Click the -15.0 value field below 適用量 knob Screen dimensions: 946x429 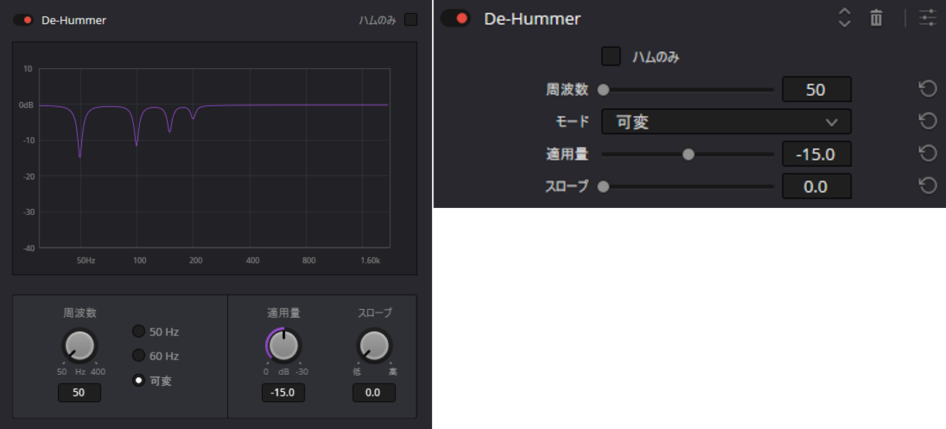coord(284,393)
